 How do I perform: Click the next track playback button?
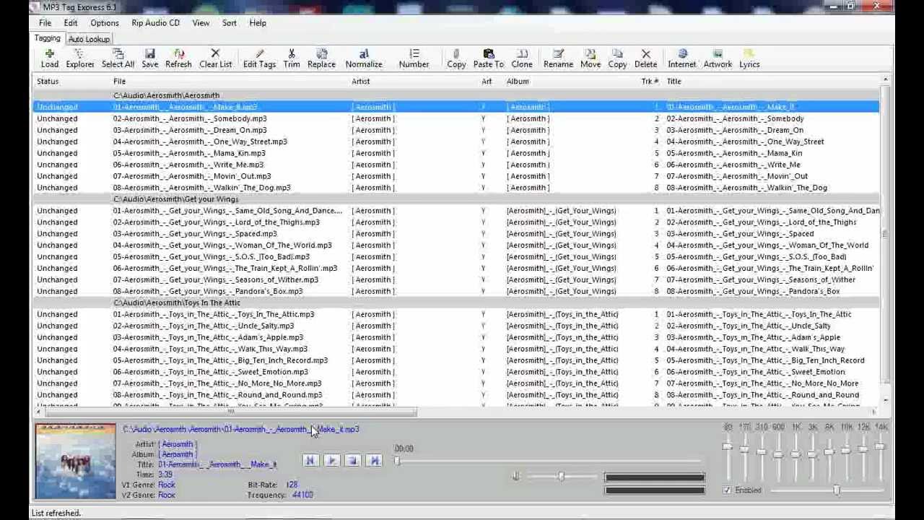pos(374,460)
